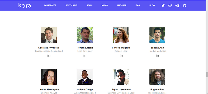Open the Telegram paper-plane icon

tap(177, 5)
